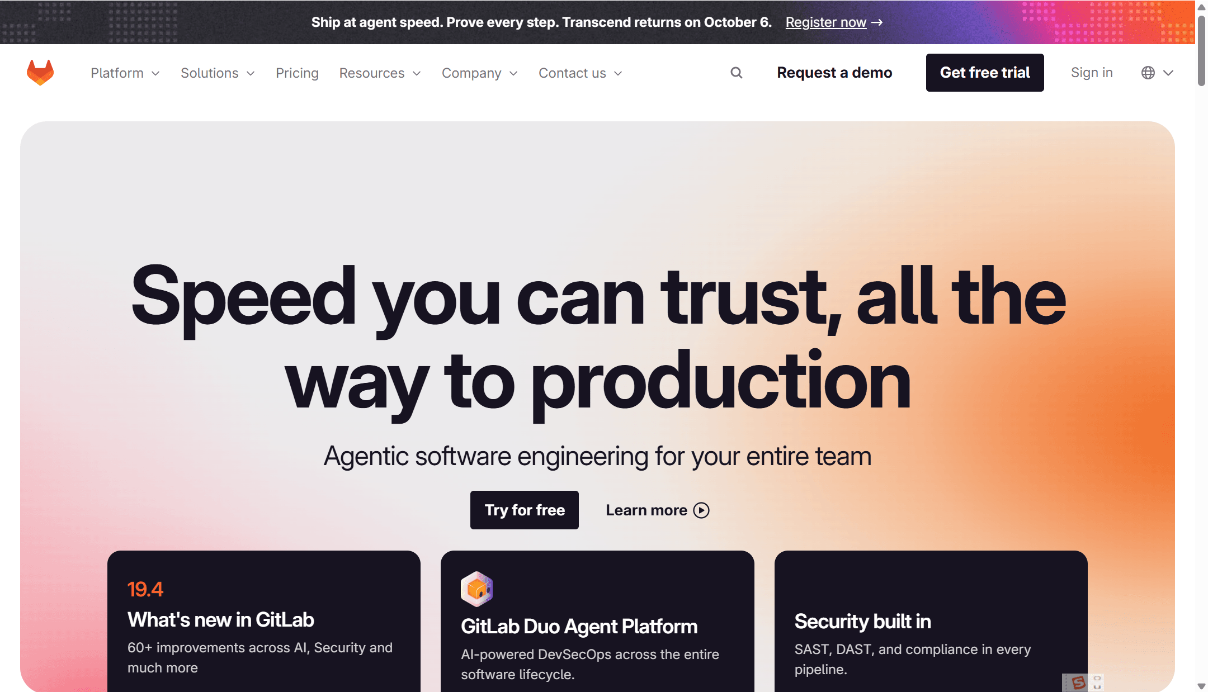Click the GitLab Duo Agent Platform cube icon
This screenshot has width=1208, height=692.
tap(476, 589)
